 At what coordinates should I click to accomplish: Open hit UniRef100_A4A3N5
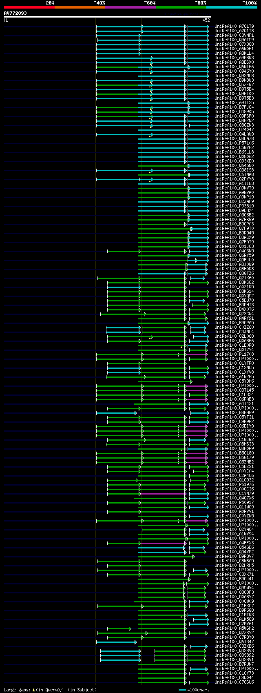pyautogui.click(x=234, y=251)
